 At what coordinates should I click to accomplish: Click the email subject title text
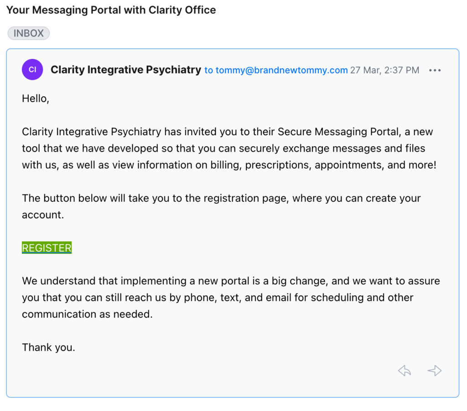111,10
